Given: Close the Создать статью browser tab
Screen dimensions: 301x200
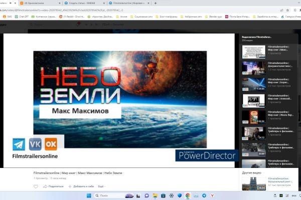Looking at the screenshot, I should (104, 3).
